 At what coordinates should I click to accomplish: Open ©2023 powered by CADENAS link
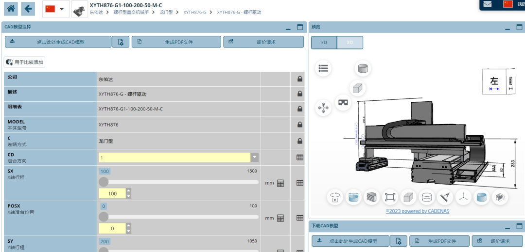(418, 211)
